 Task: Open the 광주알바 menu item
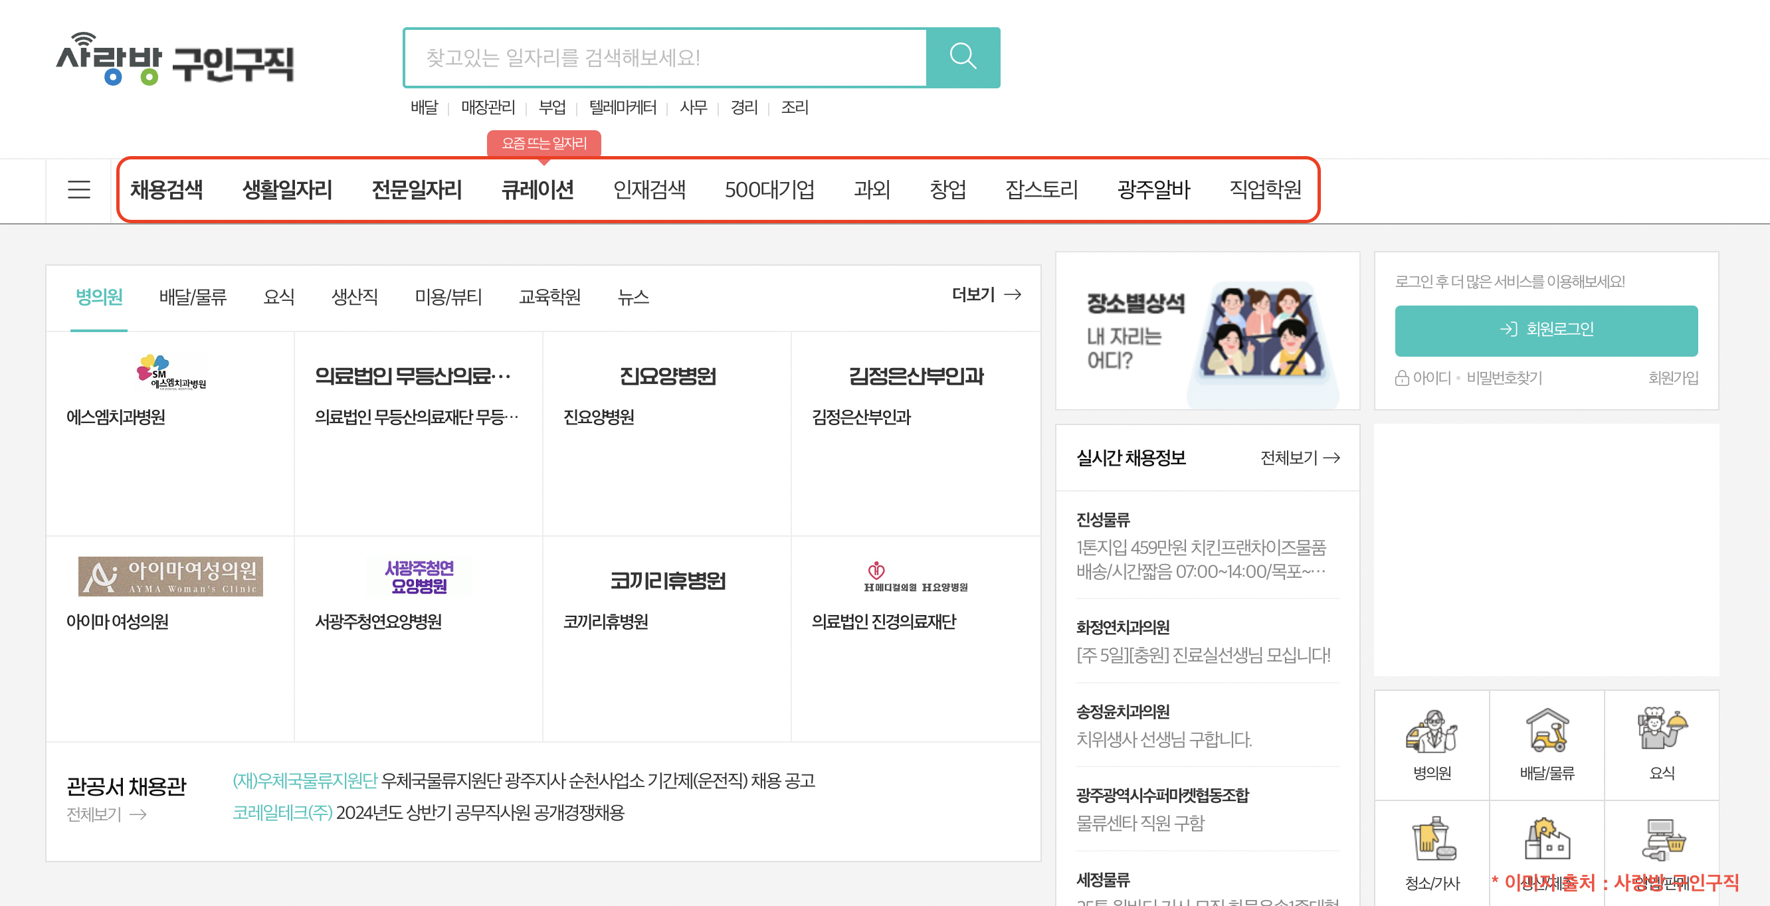pyautogui.click(x=1153, y=189)
